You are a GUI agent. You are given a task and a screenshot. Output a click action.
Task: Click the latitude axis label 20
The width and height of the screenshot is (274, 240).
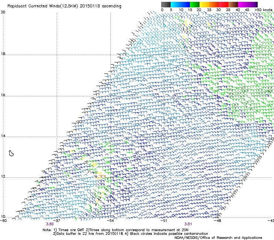point(3,12)
